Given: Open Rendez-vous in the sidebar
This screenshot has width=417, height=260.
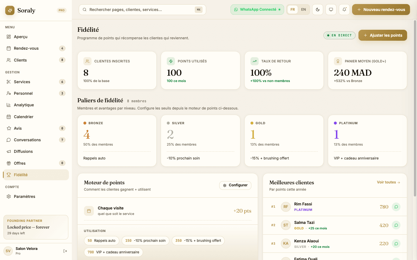Looking at the screenshot, I should click(x=26, y=48).
